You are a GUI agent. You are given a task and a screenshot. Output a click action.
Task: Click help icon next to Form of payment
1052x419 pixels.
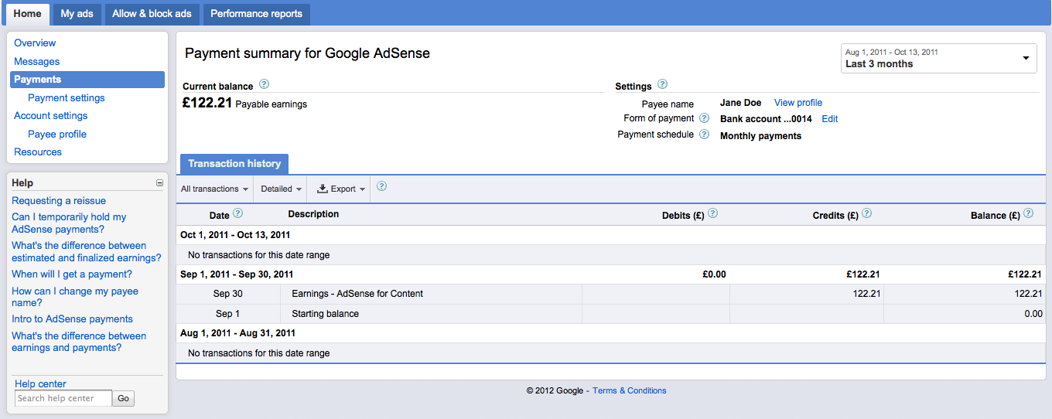(704, 118)
